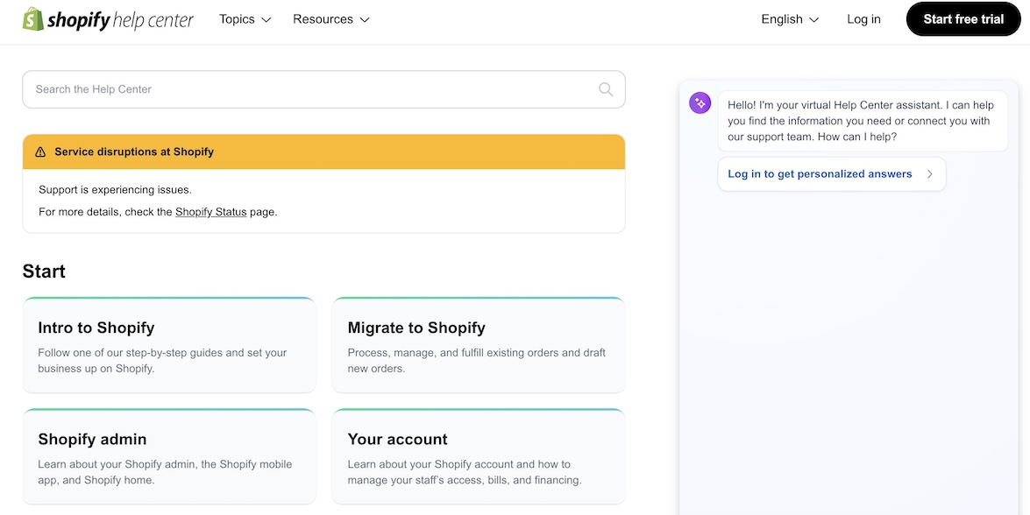Viewport: 1030px width, 515px height.
Task: Click the Start free trial button
Action: [963, 19]
